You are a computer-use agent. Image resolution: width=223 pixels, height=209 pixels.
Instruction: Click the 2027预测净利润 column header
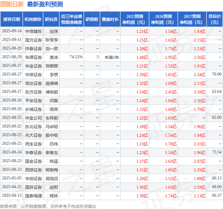pos(192,19)
